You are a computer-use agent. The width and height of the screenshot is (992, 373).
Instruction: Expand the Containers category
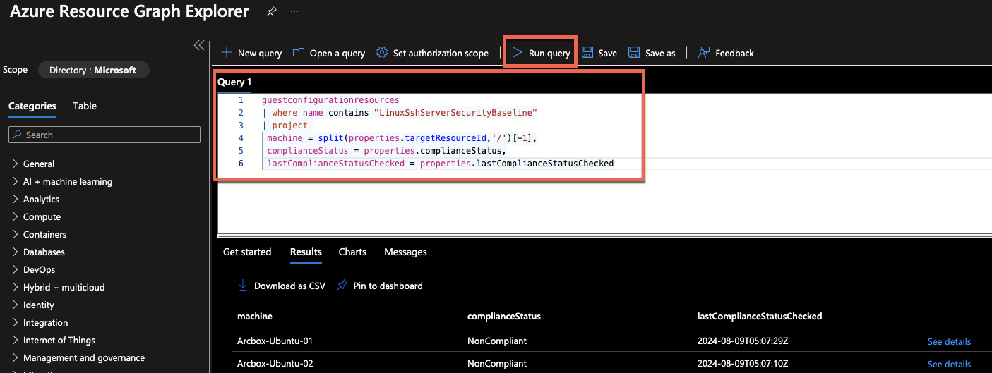click(16, 234)
